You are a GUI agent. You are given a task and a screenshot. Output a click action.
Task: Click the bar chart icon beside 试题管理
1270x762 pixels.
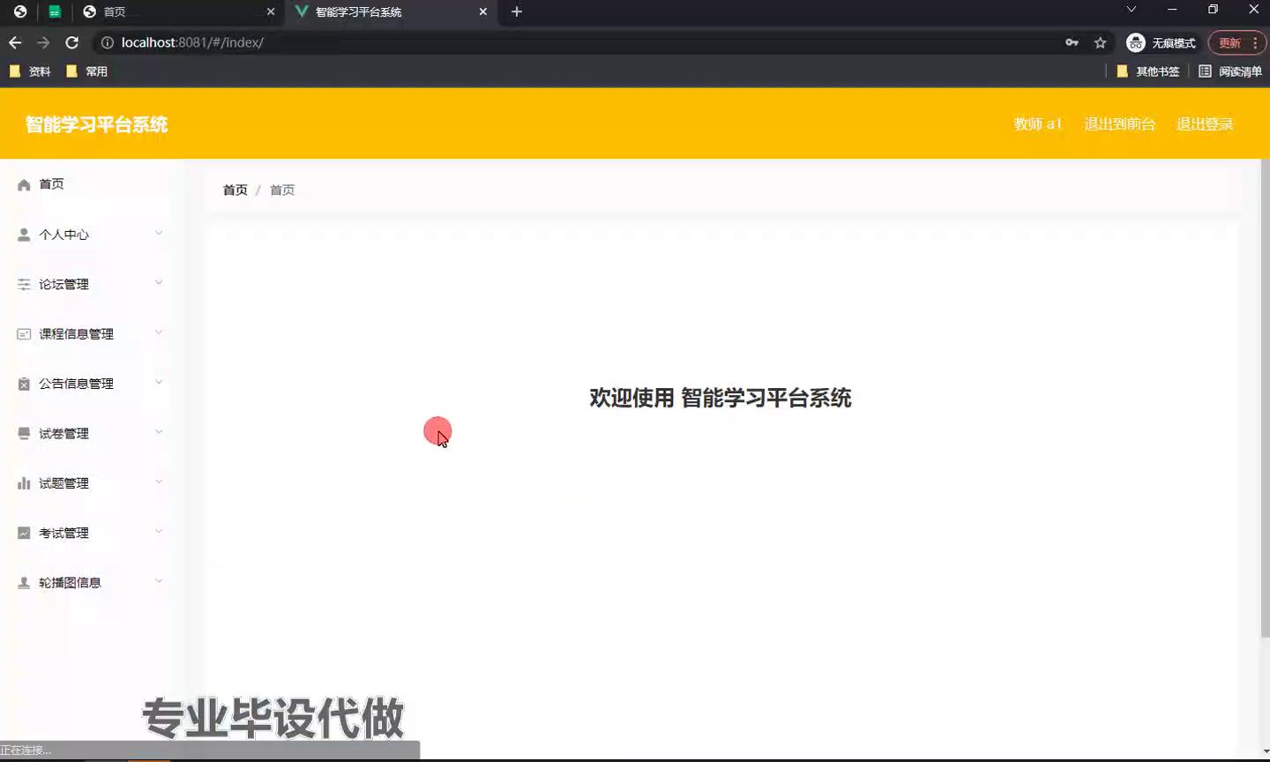24,483
